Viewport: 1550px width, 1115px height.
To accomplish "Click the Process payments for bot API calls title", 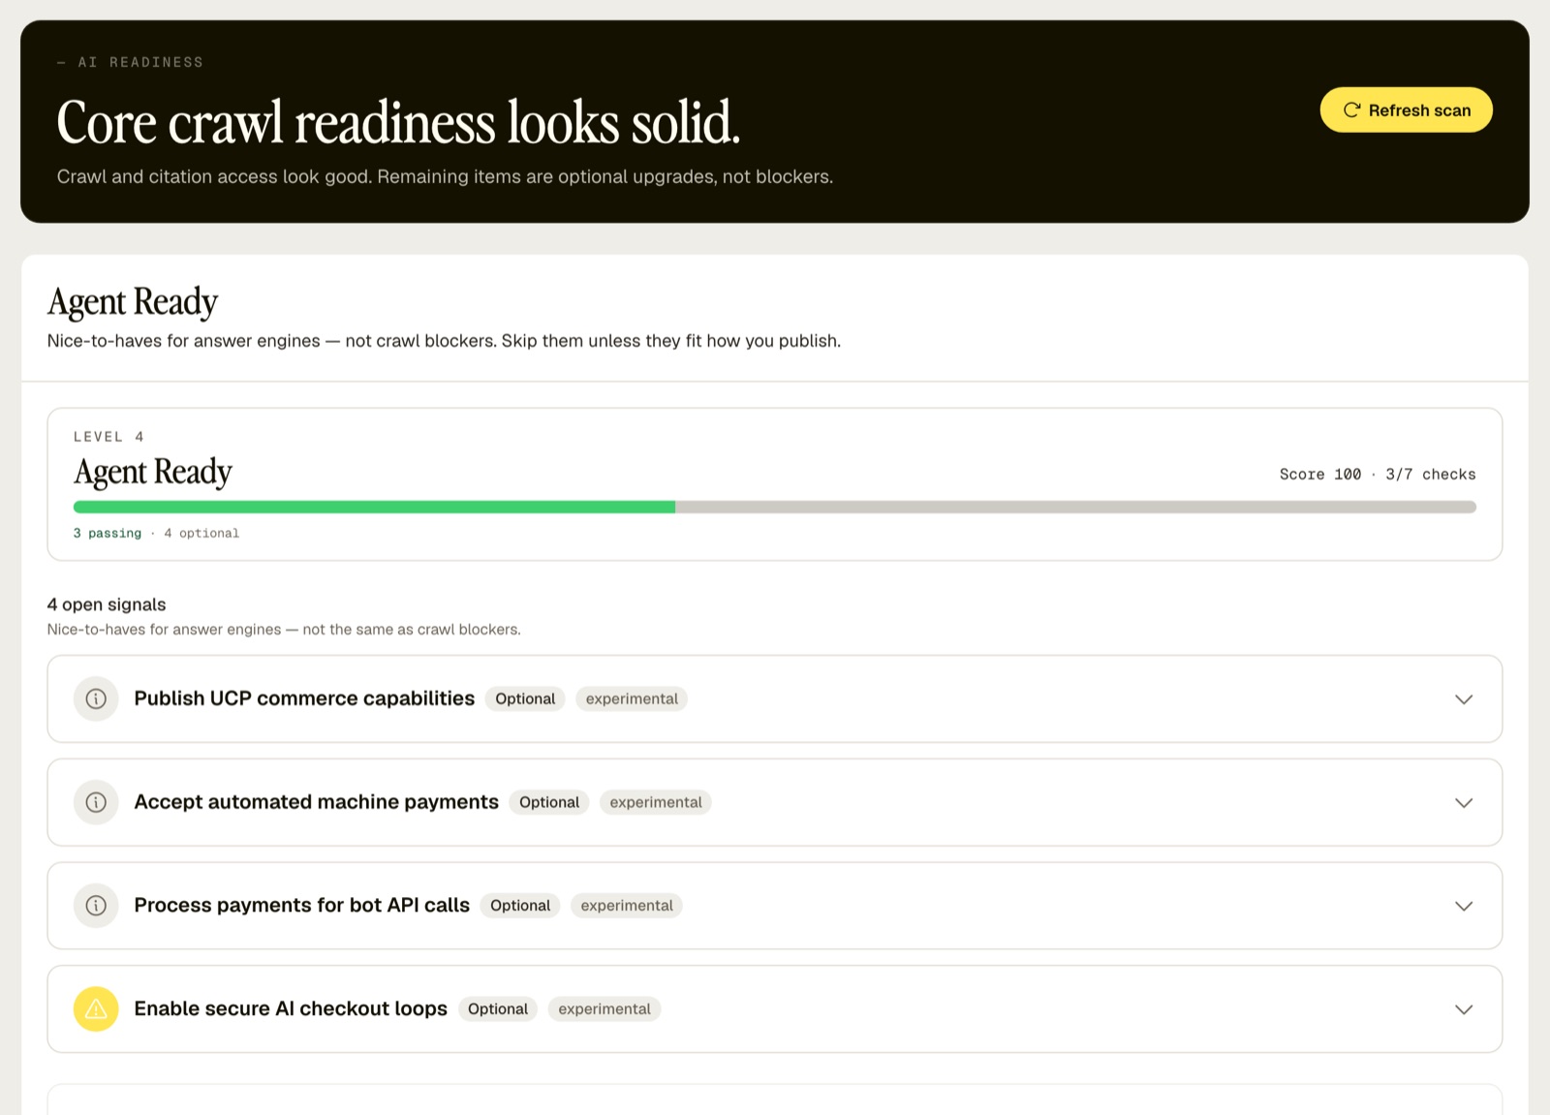I will click(301, 905).
